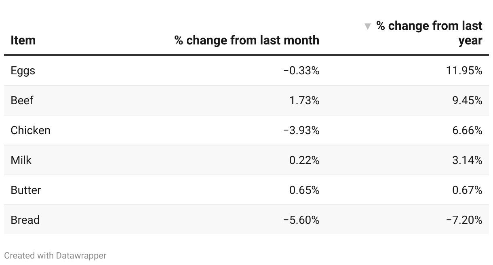Click Beef yearly value 9.45%
The width and height of the screenshot is (493, 265).
point(467,100)
